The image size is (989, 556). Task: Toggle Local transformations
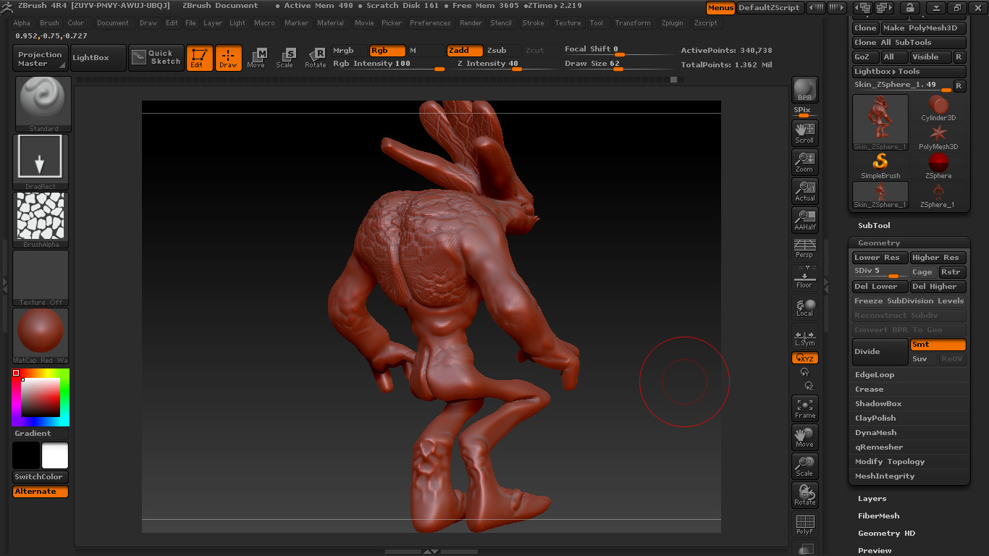pyautogui.click(x=804, y=307)
